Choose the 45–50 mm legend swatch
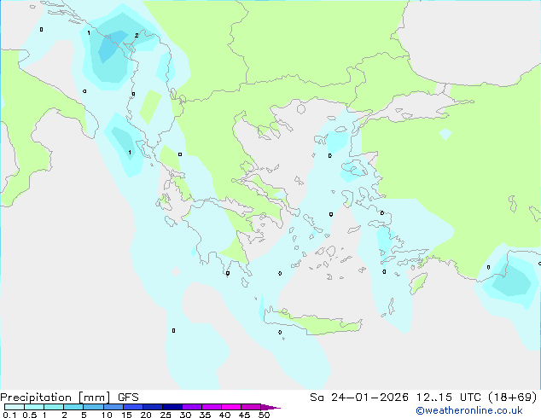Screen dimensions: 541x418 pyautogui.click(x=251, y=407)
